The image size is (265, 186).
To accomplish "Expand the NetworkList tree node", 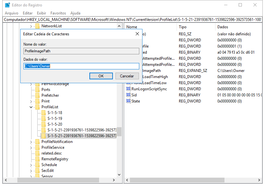I will coord(31,26).
